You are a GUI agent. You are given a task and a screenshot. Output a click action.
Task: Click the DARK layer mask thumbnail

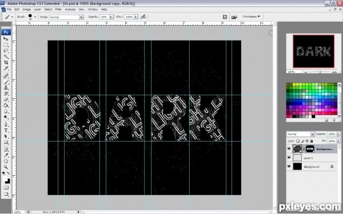pos(310,149)
